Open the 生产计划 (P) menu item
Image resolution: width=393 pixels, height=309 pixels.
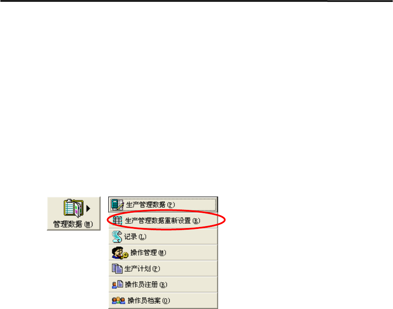[163, 269]
